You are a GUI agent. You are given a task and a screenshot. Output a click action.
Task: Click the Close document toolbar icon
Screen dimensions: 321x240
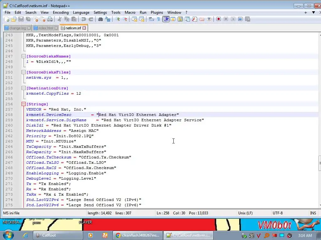[x=35, y=19]
